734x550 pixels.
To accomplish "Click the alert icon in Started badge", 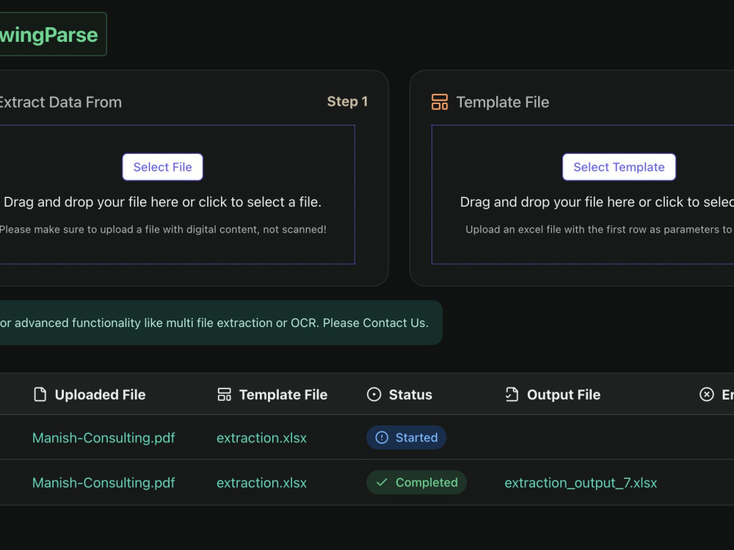I will tap(382, 438).
